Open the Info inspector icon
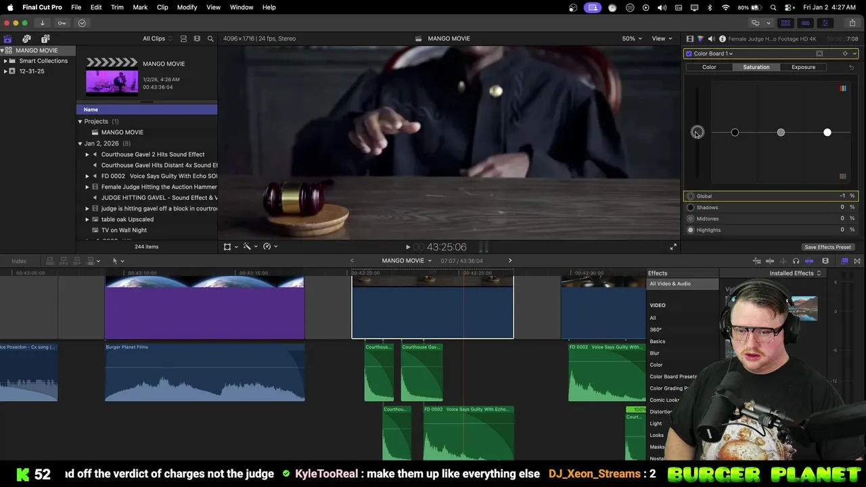This screenshot has height=487, width=866. point(723,39)
